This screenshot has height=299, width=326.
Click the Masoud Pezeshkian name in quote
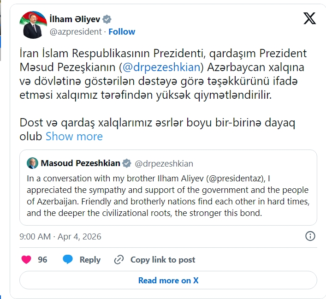[x=80, y=163]
